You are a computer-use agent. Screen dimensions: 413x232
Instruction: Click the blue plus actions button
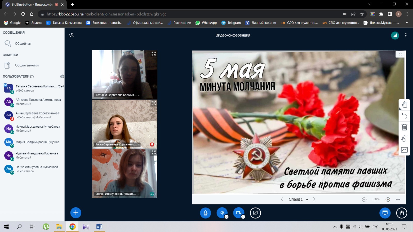[x=76, y=213]
